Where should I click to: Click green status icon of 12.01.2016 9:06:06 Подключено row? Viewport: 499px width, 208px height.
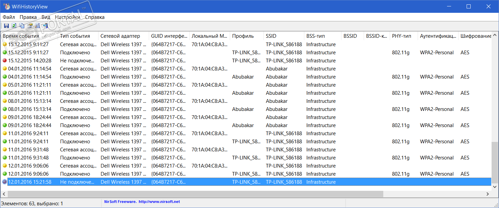(5, 174)
